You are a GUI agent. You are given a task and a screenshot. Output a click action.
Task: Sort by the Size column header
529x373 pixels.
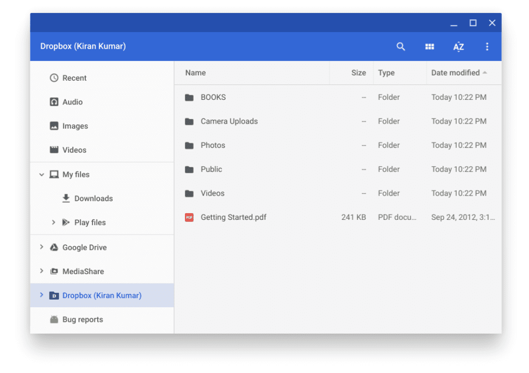[359, 72]
